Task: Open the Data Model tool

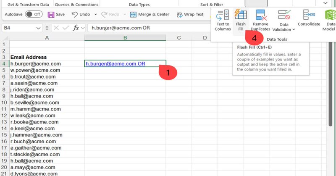Action: point(330,21)
